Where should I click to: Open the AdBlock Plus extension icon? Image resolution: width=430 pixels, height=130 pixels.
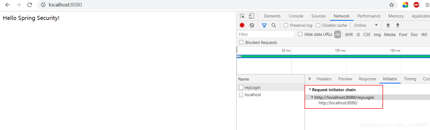point(416,5)
